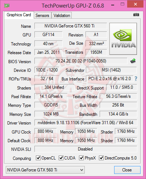The height and width of the screenshot is (179, 146).
Task: Click the Driver Version field
Action: 85,123
